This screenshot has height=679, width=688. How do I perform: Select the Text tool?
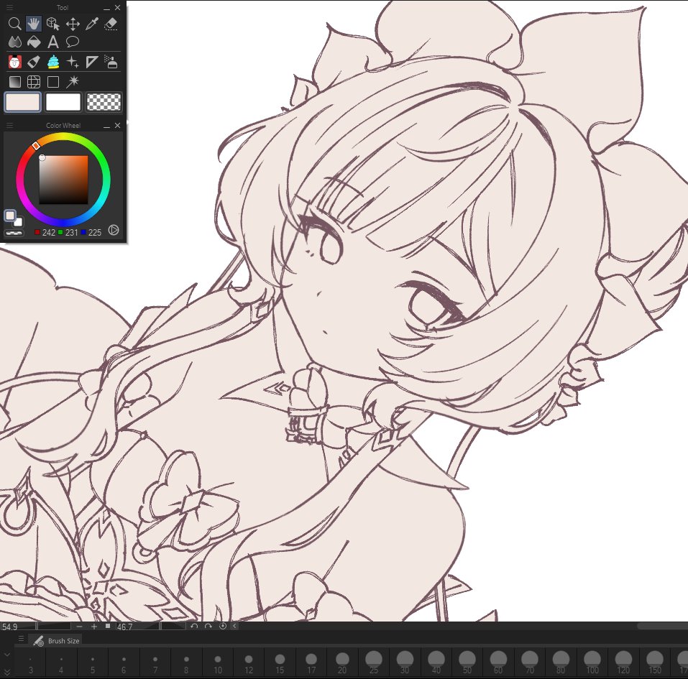(x=53, y=42)
